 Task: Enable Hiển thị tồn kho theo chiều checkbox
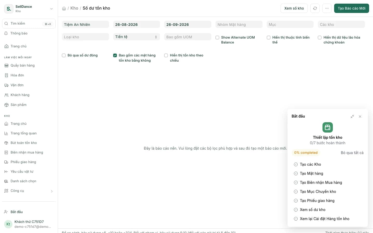click(166, 55)
